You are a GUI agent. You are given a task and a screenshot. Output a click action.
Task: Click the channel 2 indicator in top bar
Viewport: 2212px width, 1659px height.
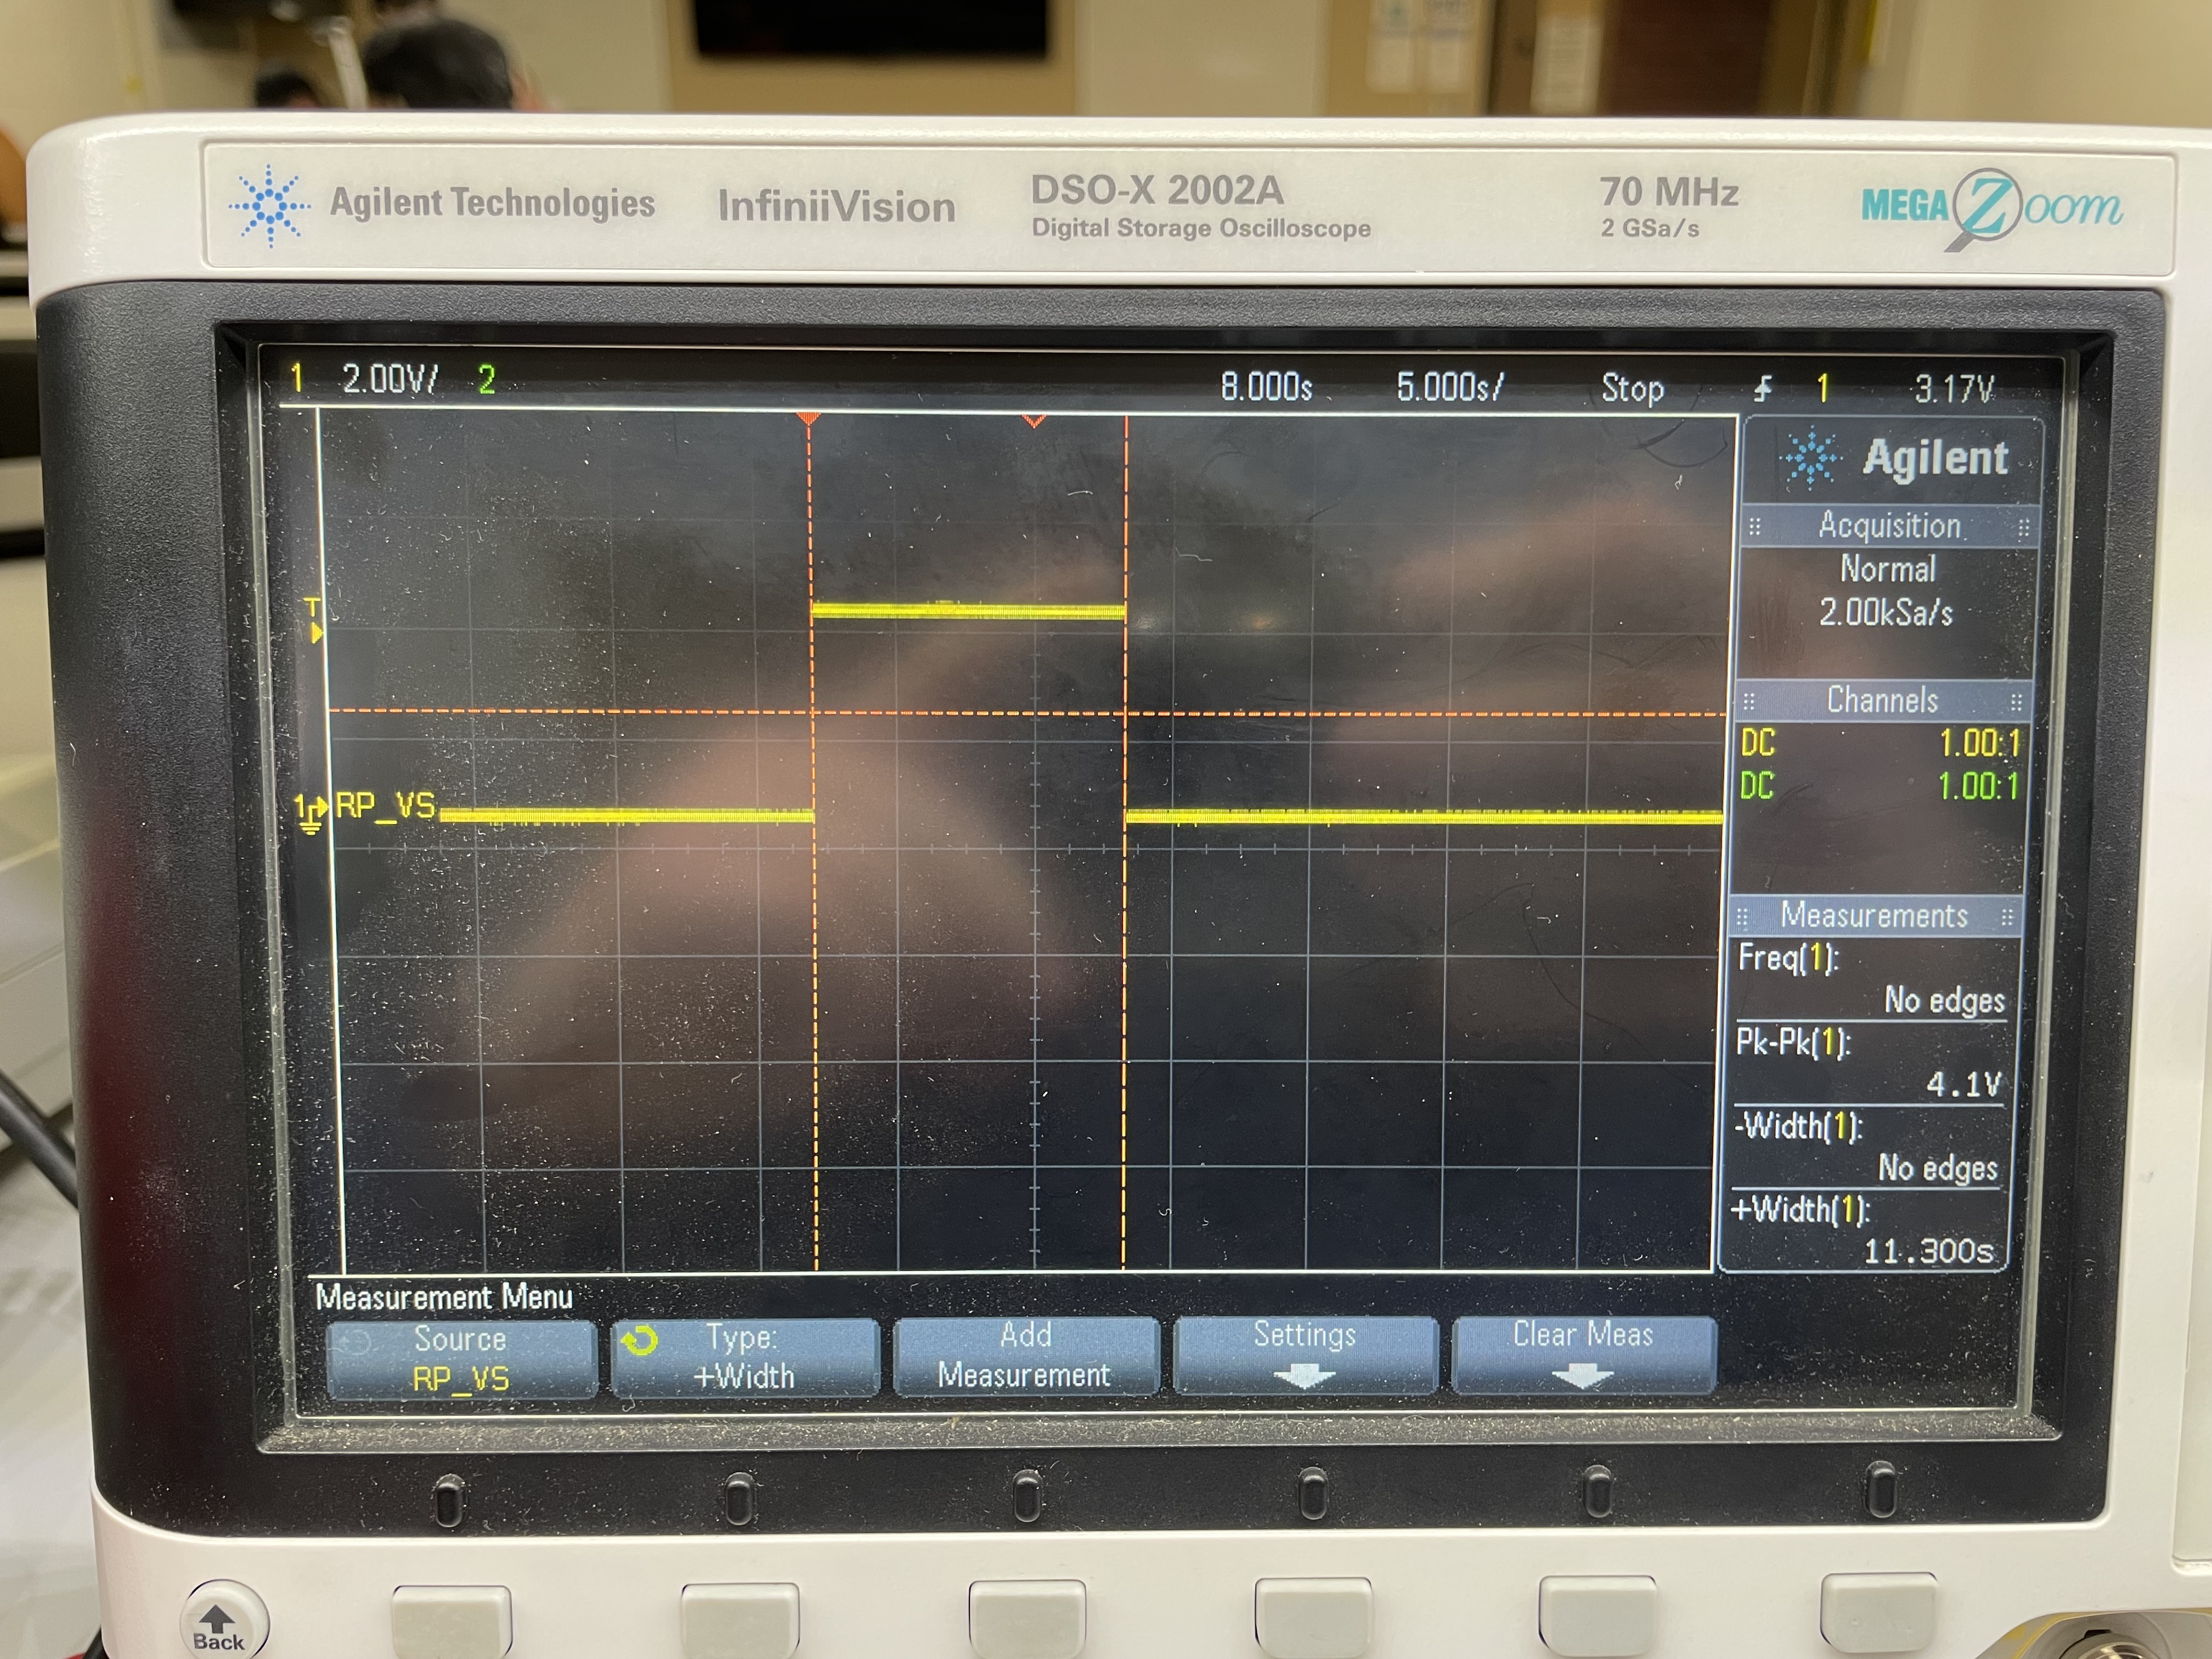(x=486, y=380)
